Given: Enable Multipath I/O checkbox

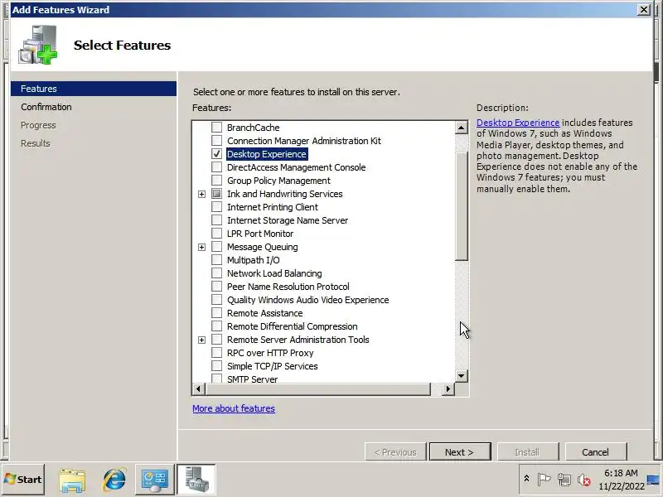Looking at the screenshot, I should [216, 260].
